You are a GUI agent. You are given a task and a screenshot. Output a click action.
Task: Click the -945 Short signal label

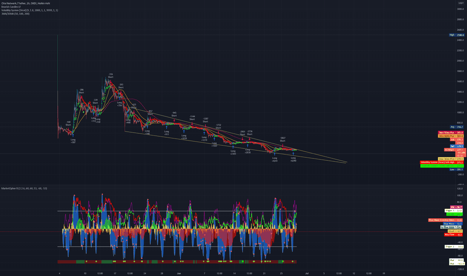coord(174,114)
